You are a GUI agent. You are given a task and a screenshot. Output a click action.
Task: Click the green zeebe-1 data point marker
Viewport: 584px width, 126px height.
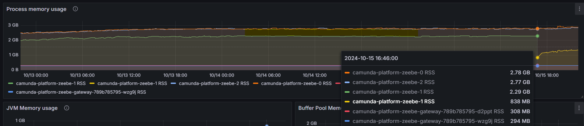coord(537,36)
